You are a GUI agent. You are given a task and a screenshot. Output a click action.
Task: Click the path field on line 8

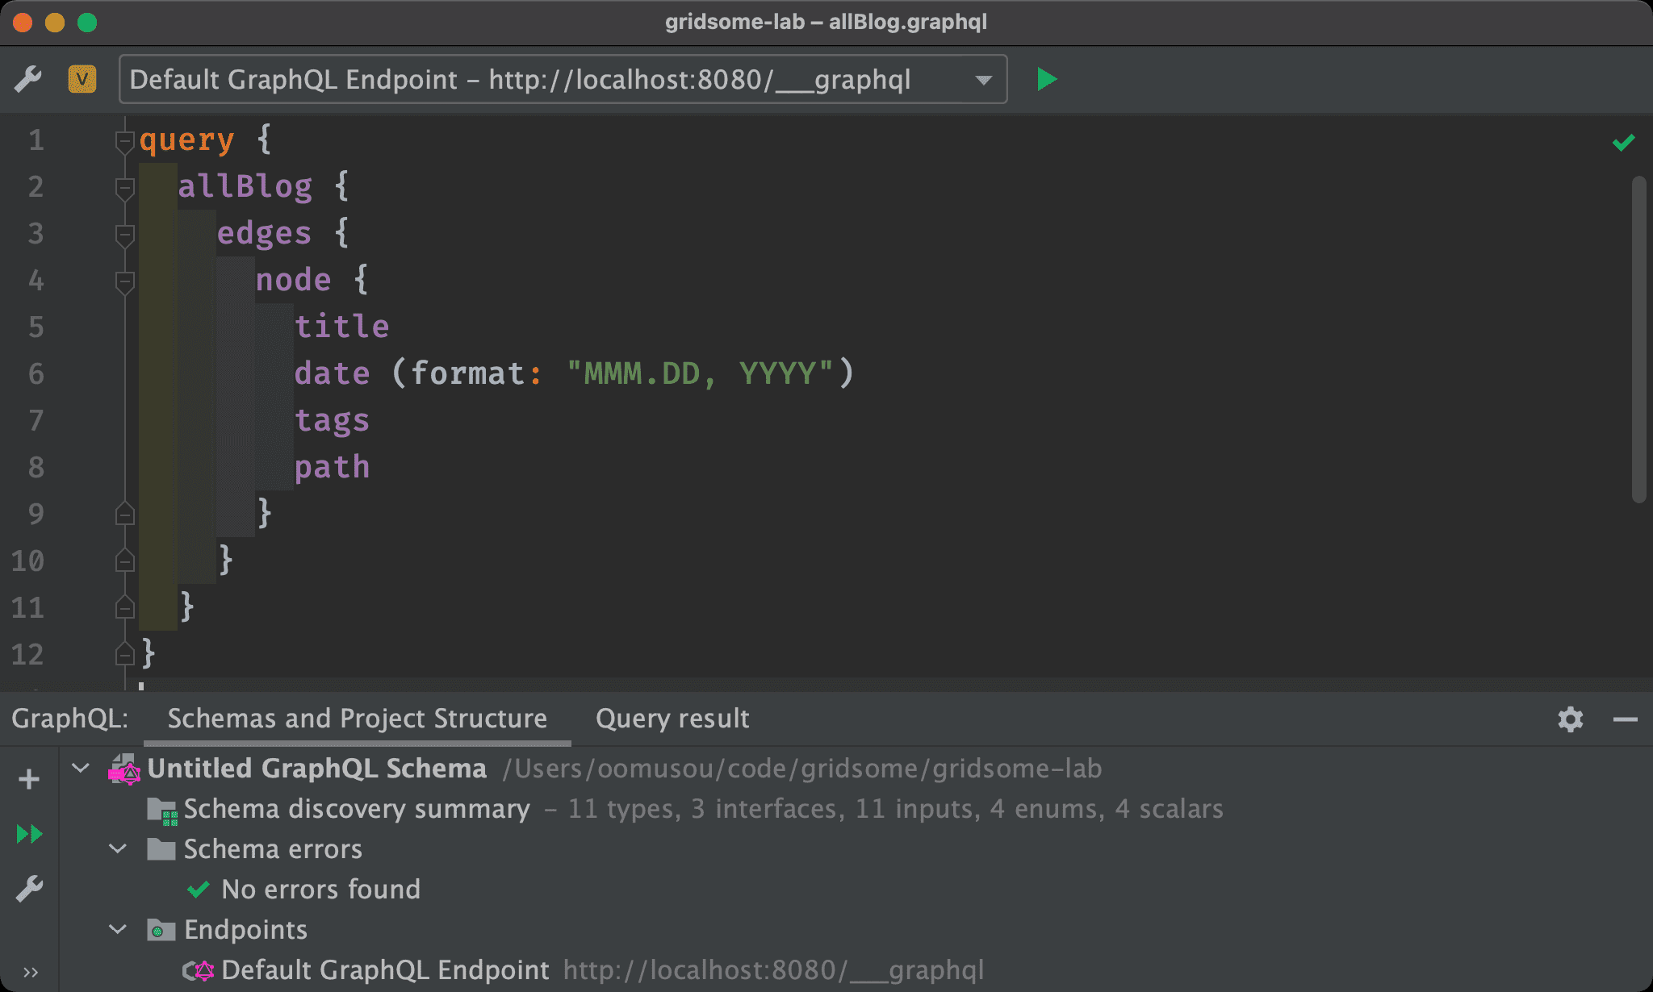pos(332,468)
